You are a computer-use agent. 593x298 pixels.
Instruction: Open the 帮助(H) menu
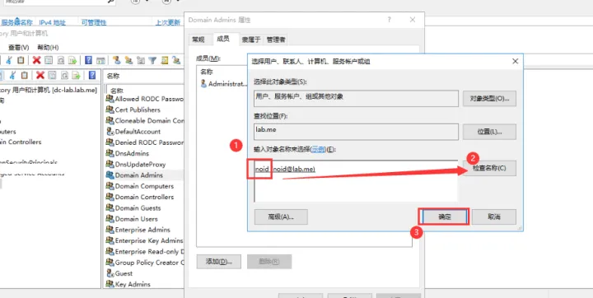(48, 47)
